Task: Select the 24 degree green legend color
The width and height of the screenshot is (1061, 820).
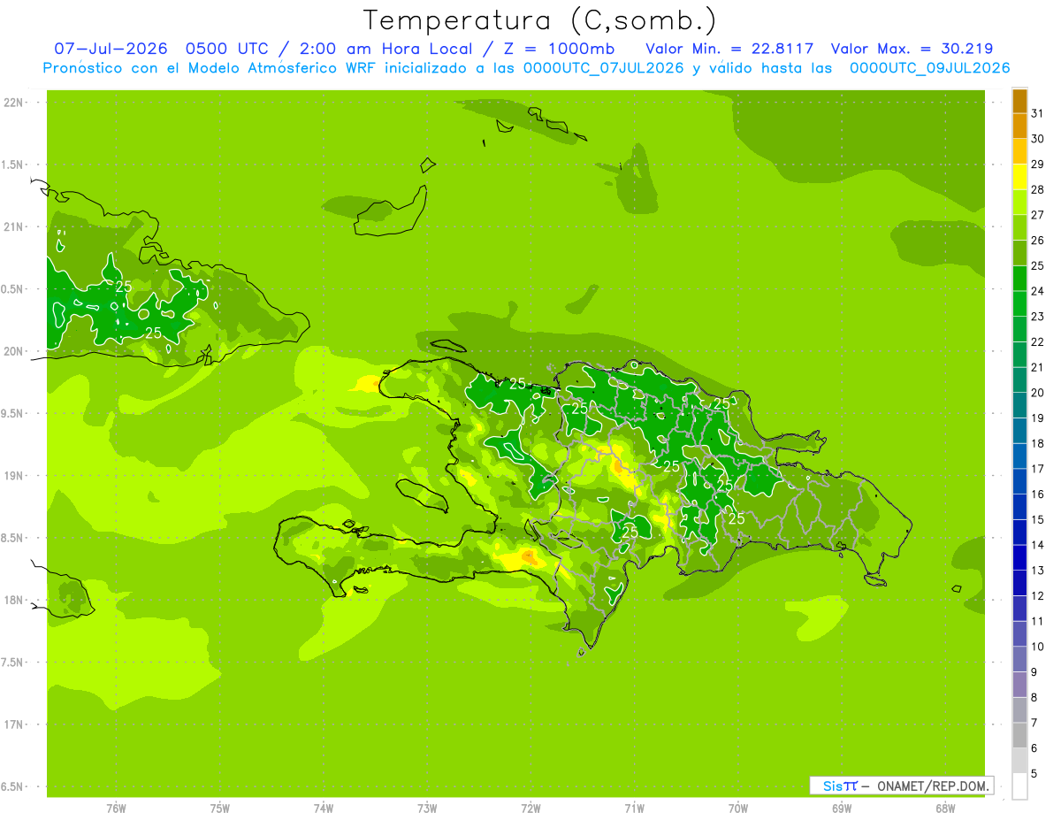Action: [x=1019, y=279]
